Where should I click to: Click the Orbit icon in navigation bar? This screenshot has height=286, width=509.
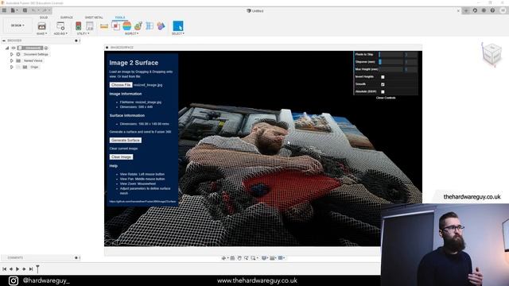[224, 258]
